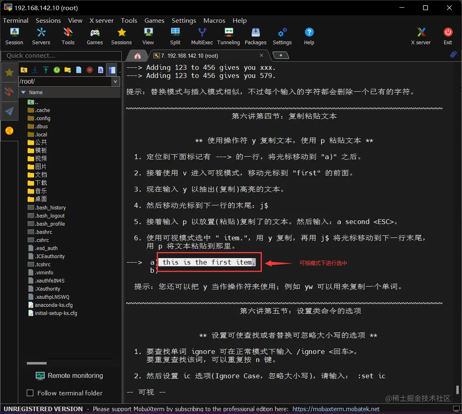Open the View menu
This screenshot has height=414, width=462.
point(75,21)
